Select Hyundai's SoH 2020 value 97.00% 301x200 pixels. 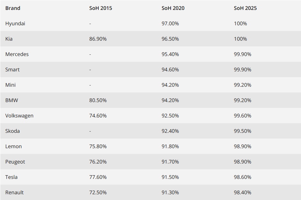(170, 23)
